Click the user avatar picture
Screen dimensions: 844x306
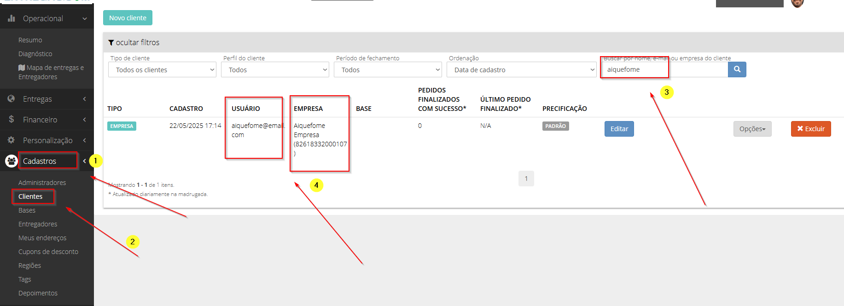[797, 3]
